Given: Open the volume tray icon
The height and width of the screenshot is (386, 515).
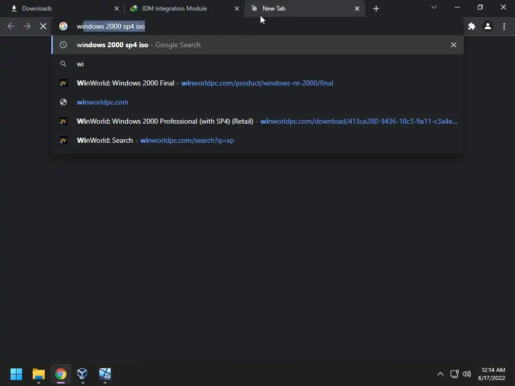Looking at the screenshot, I should (x=467, y=374).
